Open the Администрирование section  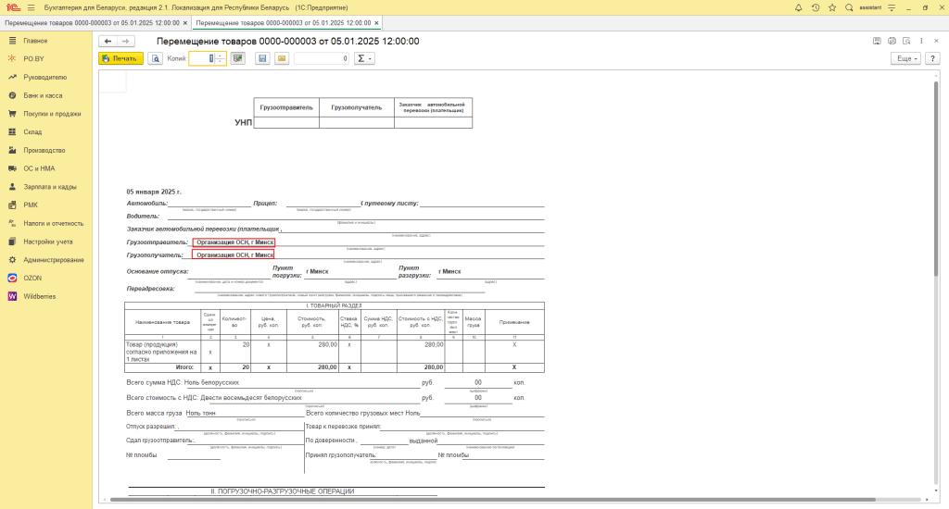[x=53, y=260]
